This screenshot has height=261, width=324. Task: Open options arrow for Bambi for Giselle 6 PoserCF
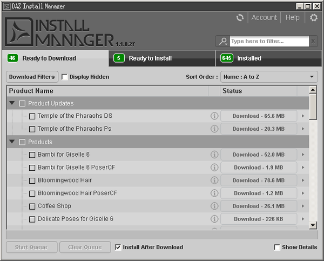pyautogui.click(x=303, y=168)
